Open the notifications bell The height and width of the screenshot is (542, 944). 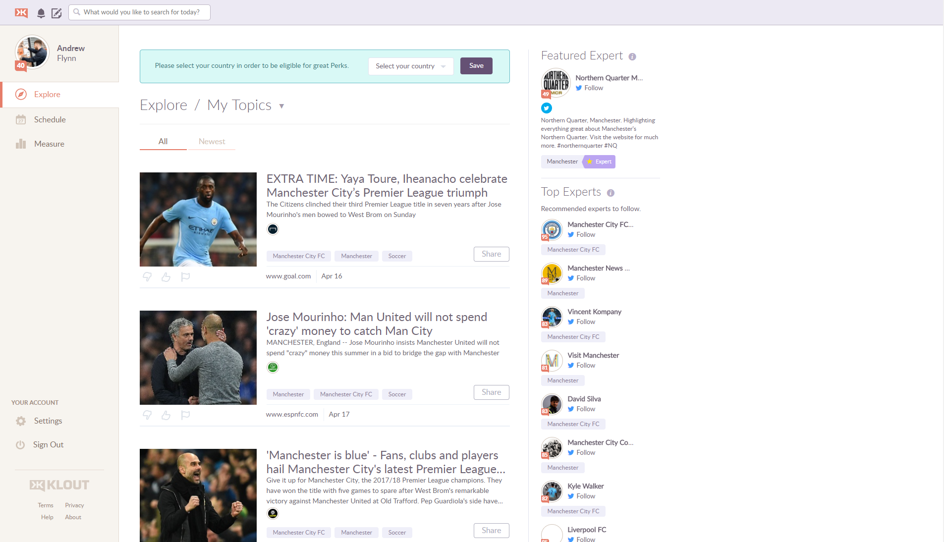click(x=41, y=13)
